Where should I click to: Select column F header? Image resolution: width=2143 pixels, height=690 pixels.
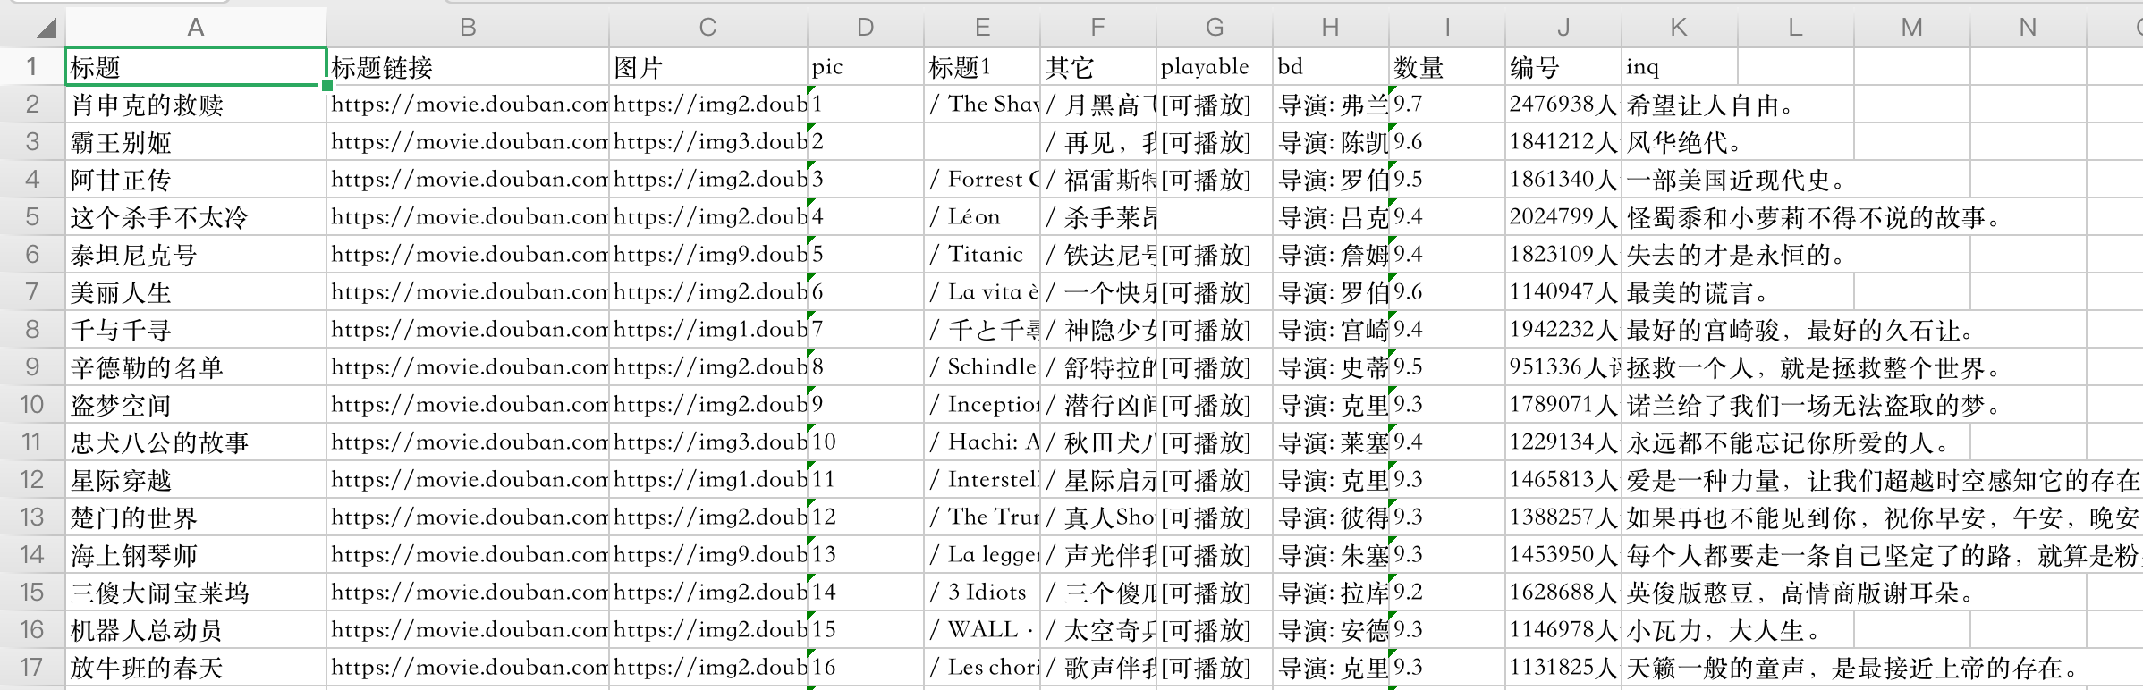(x=1098, y=28)
